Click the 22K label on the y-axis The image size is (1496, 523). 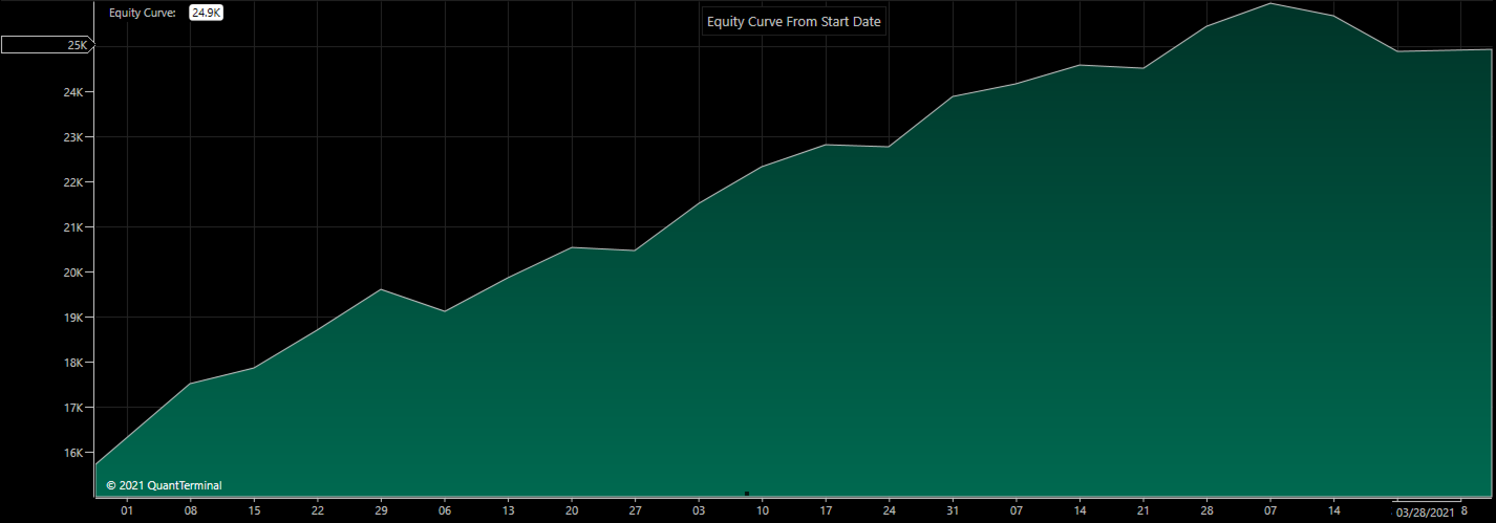click(73, 182)
